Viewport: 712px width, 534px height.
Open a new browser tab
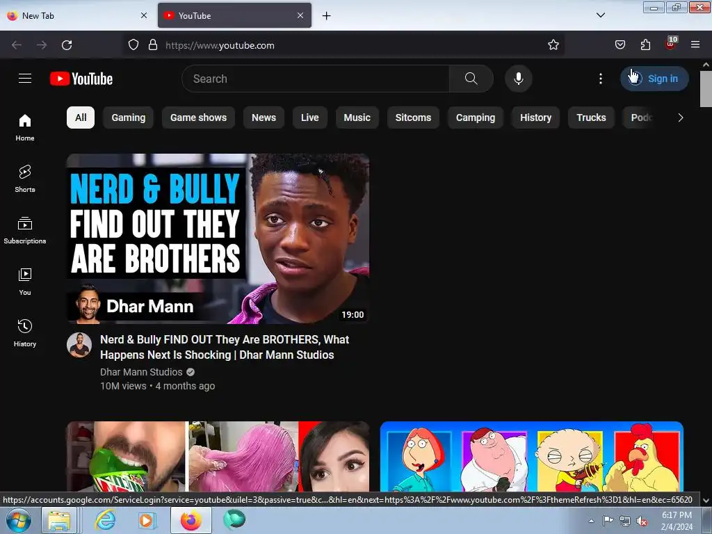tap(327, 16)
